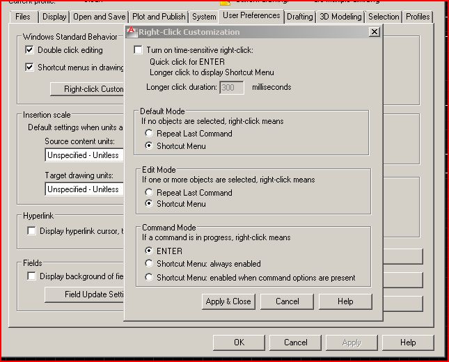Click OK in the Options dialog
The height and width of the screenshot is (362, 449).
tap(239, 343)
